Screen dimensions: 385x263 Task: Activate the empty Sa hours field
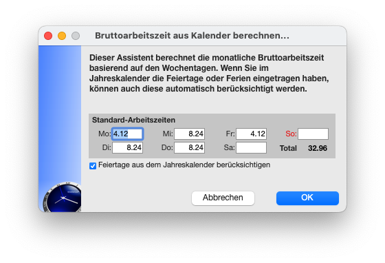pyautogui.click(x=251, y=148)
